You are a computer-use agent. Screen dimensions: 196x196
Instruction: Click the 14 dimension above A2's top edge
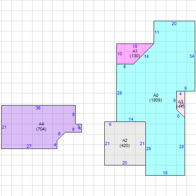[x=131, y=119]
